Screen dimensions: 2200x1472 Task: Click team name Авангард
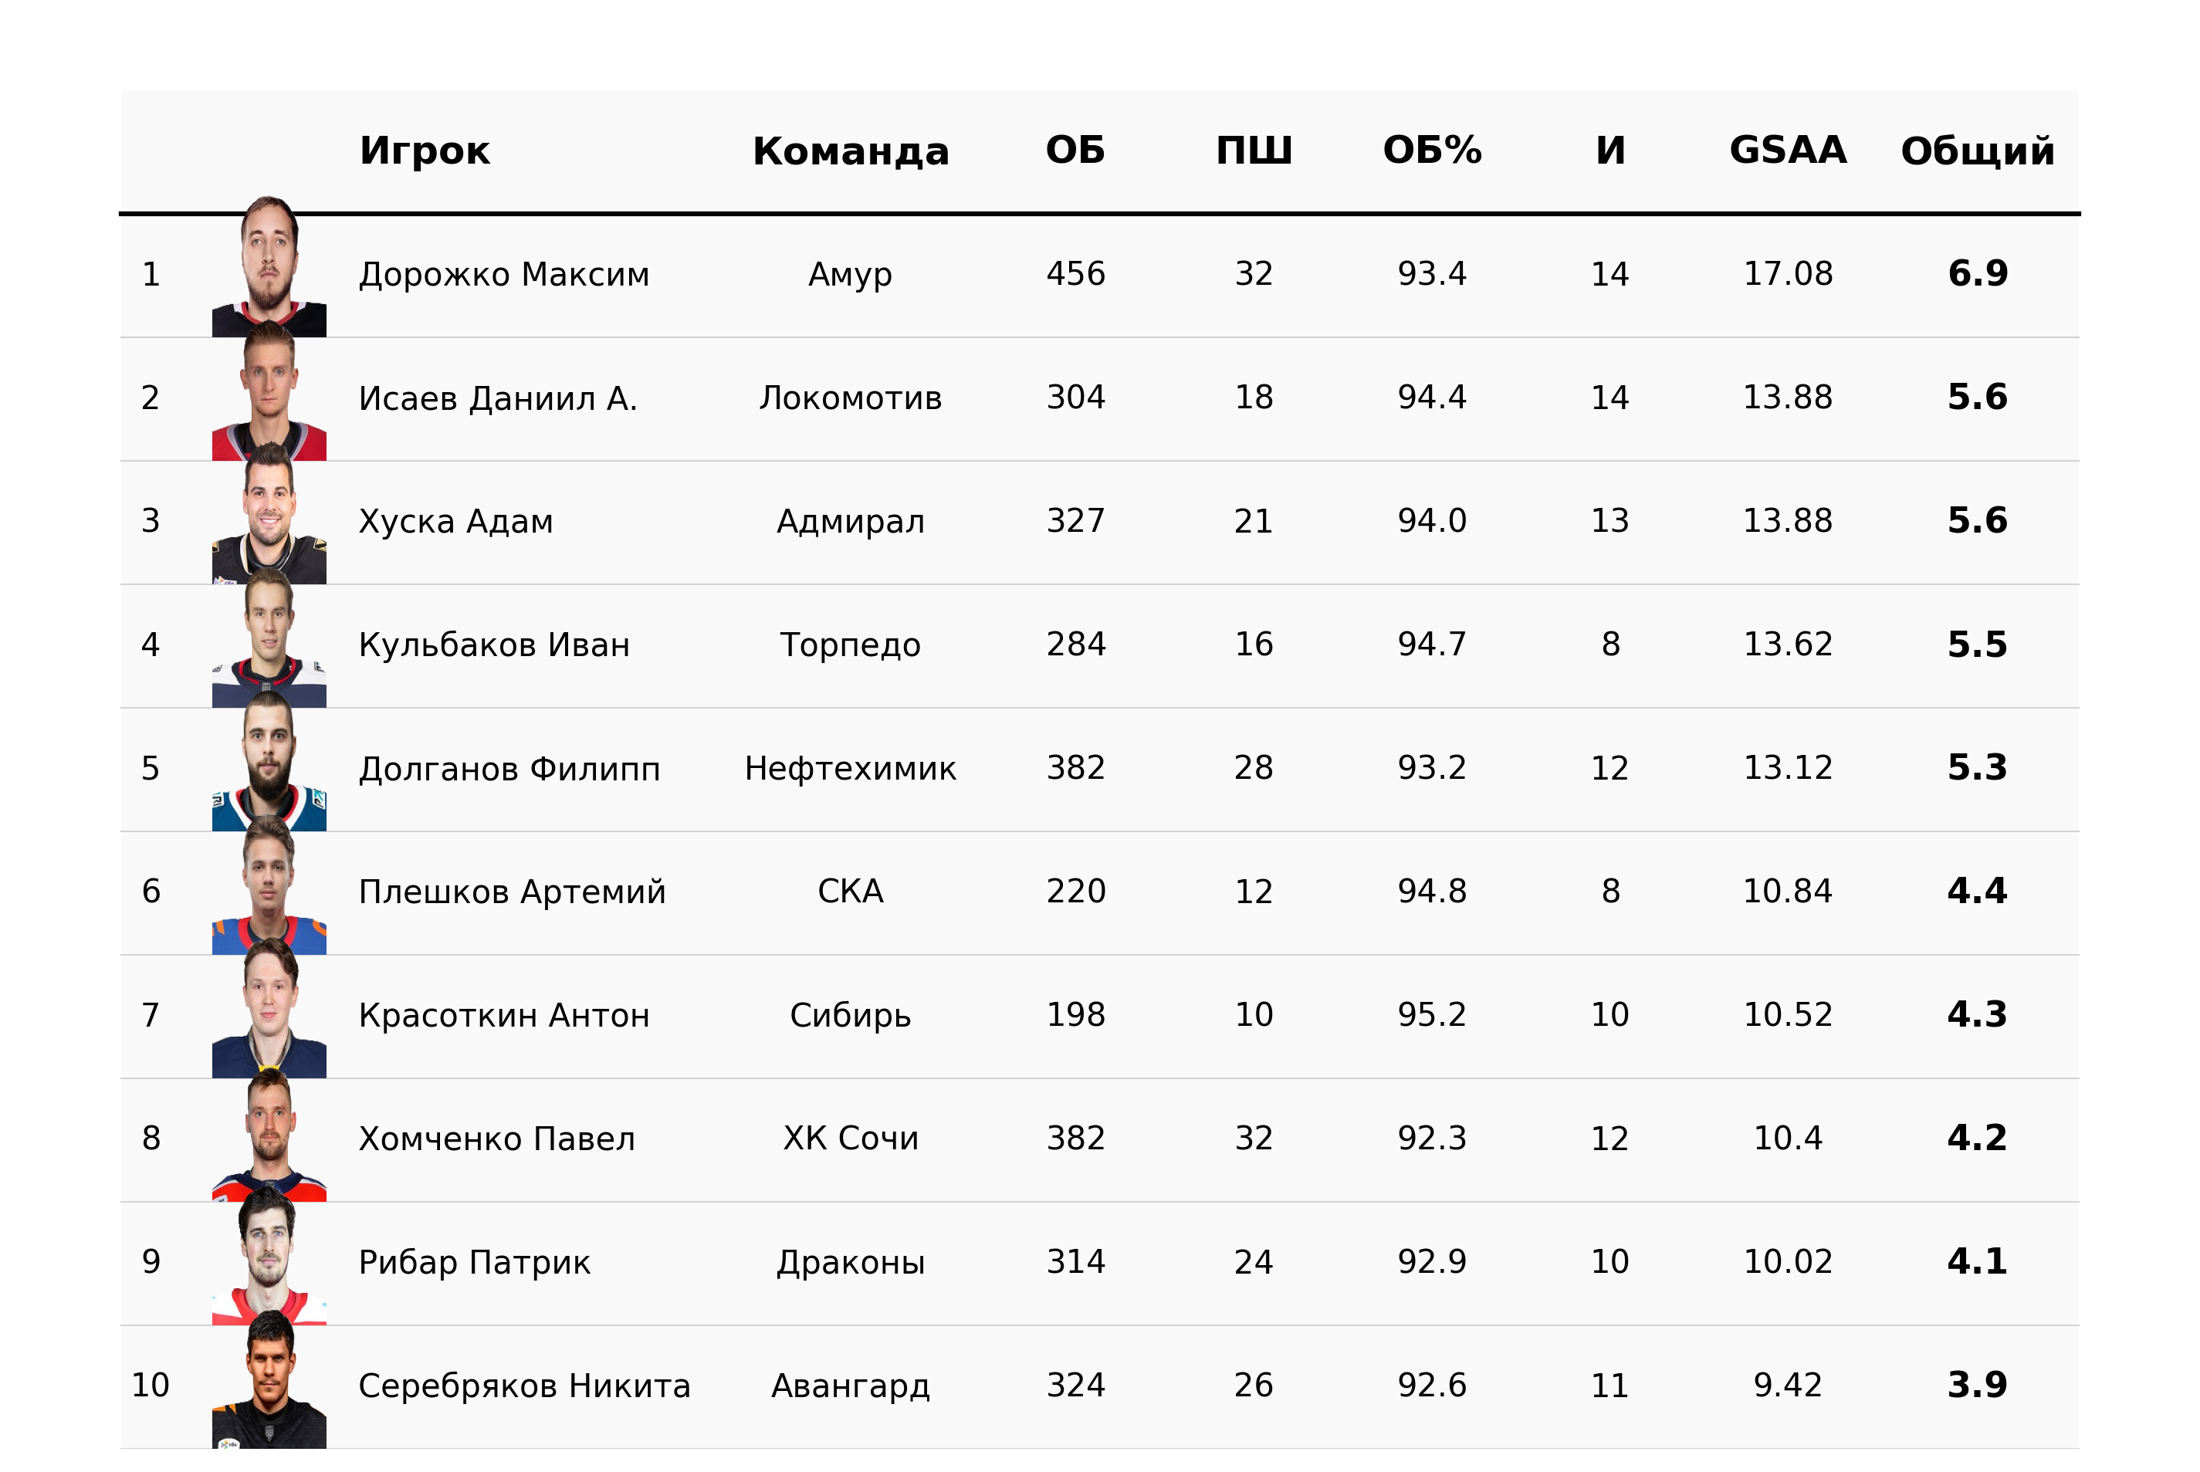click(851, 1386)
